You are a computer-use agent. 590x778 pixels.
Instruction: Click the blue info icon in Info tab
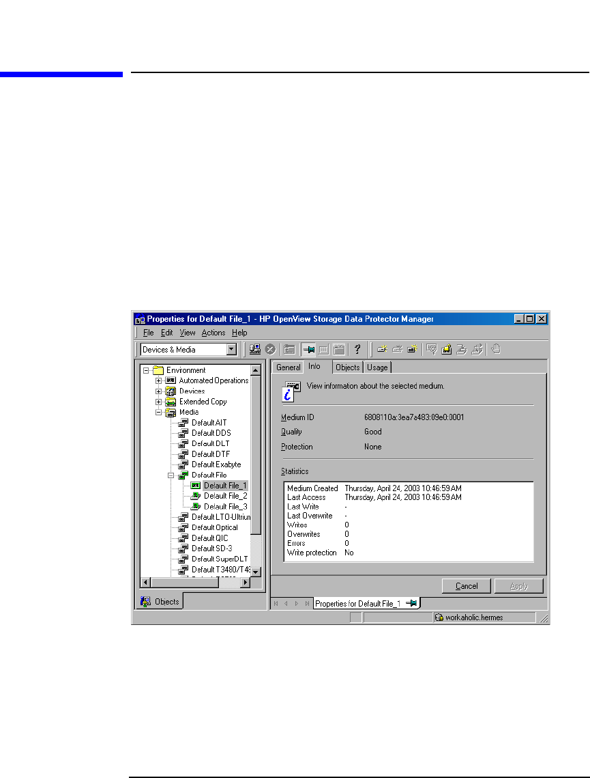tap(291, 391)
